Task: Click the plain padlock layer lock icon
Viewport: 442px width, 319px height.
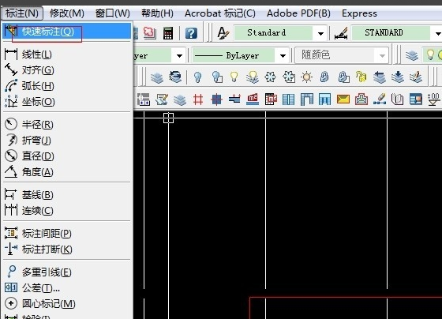Action: point(324,77)
